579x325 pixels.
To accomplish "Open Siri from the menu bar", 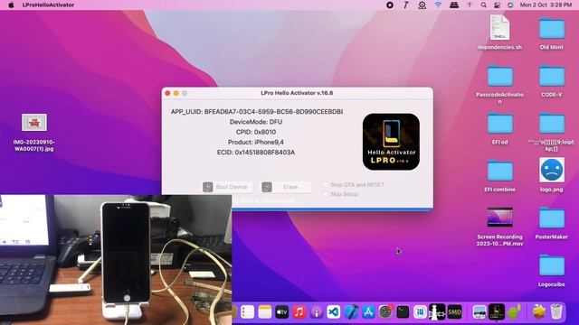I will [510, 5].
